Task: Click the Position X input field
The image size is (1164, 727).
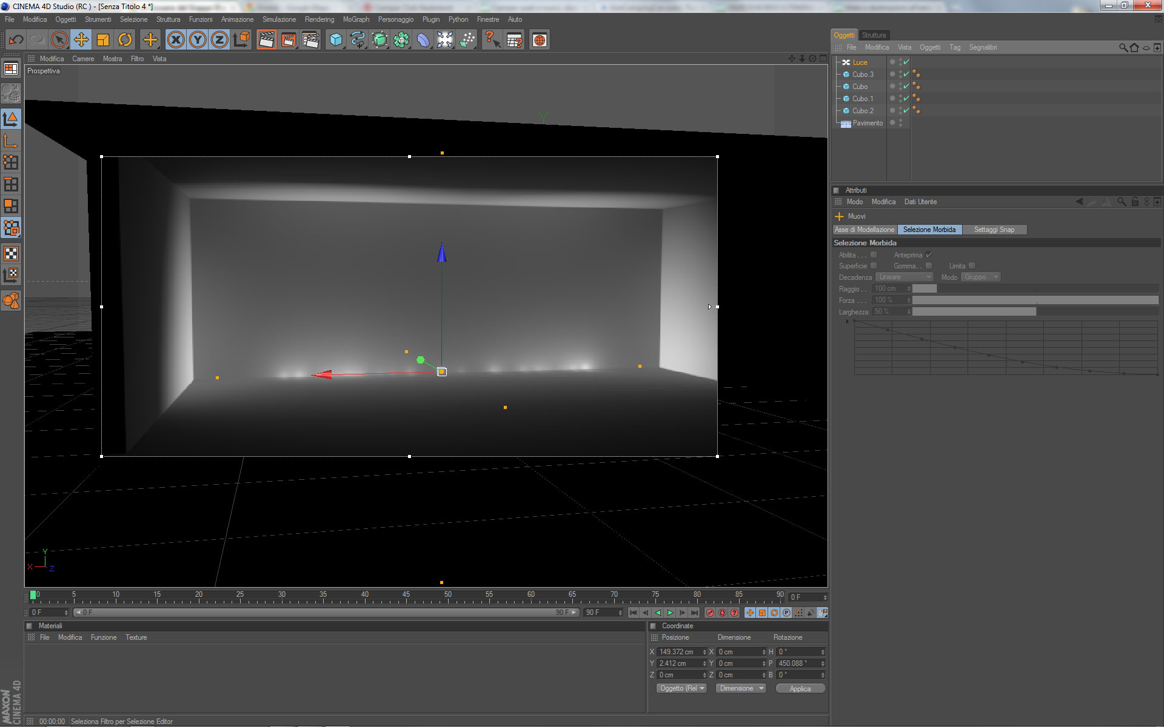Action: (x=678, y=652)
